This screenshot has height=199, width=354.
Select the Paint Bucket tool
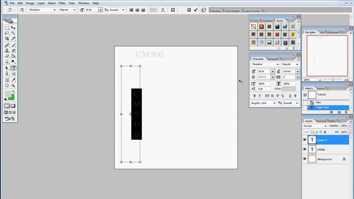pos(13,56)
